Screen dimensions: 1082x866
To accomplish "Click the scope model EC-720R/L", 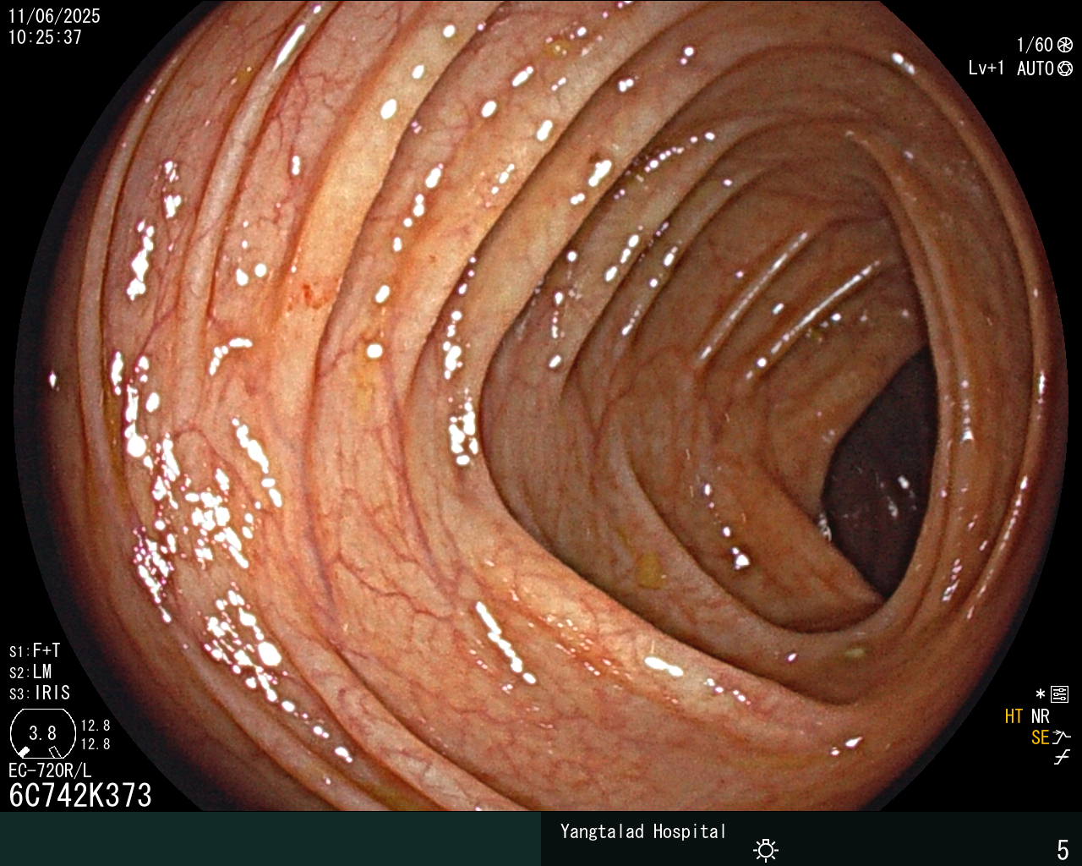I will pyautogui.click(x=50, y=770).
